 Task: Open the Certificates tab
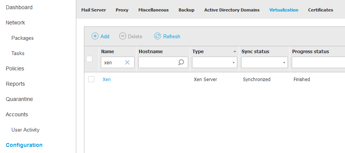point(320,10)
